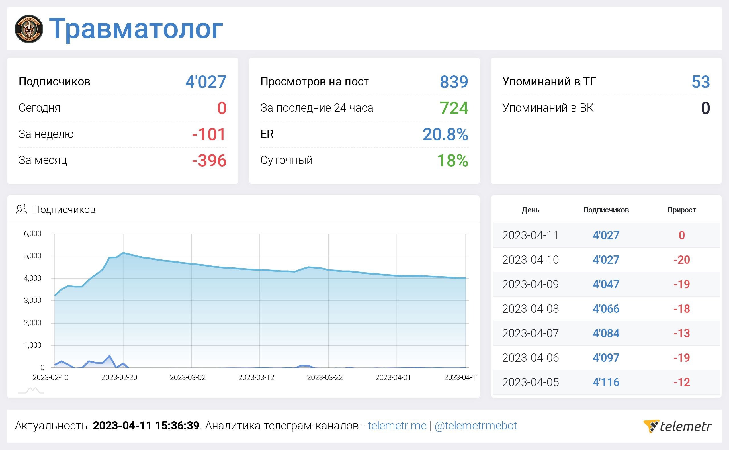Click the subscribers people icon above chart
Screen dimensions: 729x450
(21, 209)
